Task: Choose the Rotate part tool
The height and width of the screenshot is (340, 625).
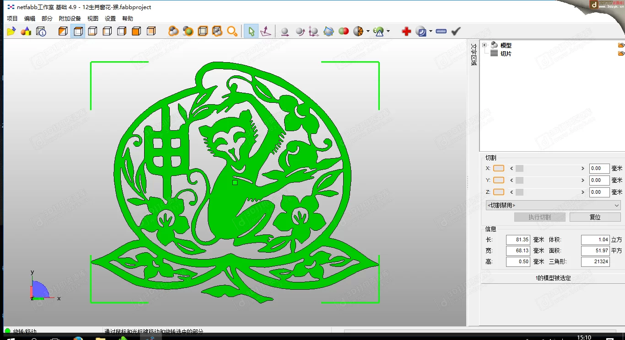Action: pos(299,31)
